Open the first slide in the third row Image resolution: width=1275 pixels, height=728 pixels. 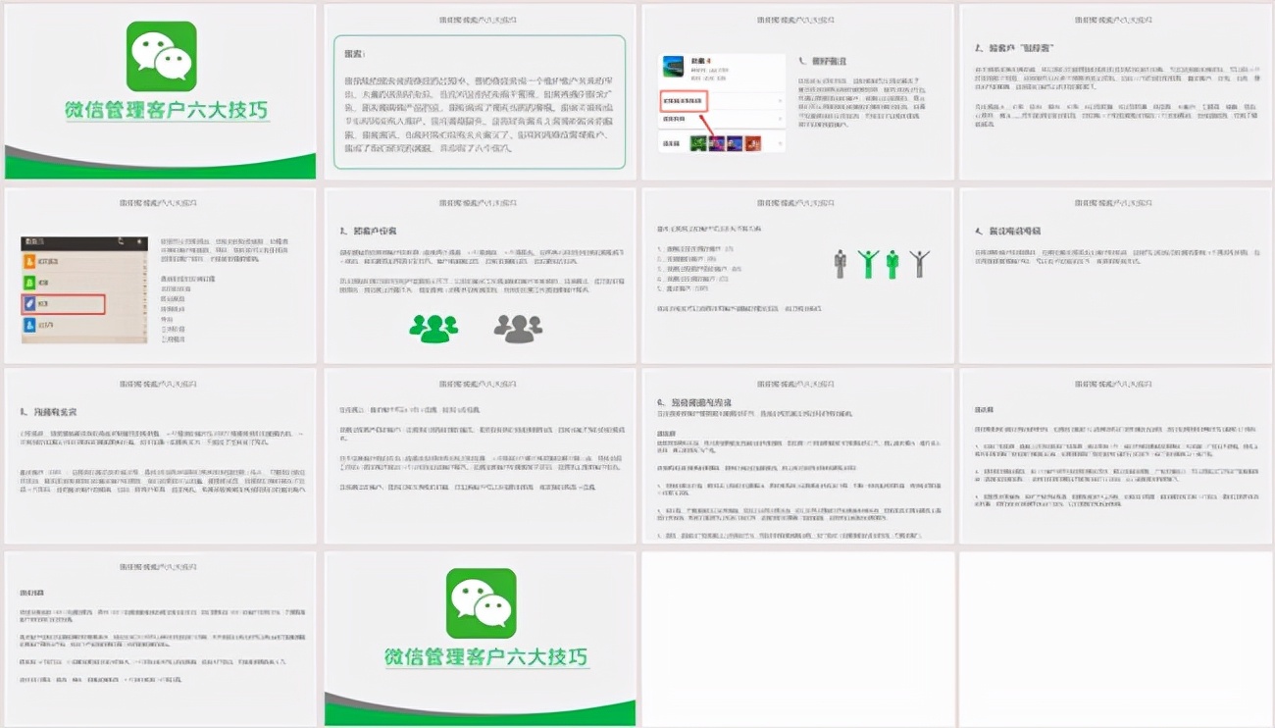(x=161, y=456)
